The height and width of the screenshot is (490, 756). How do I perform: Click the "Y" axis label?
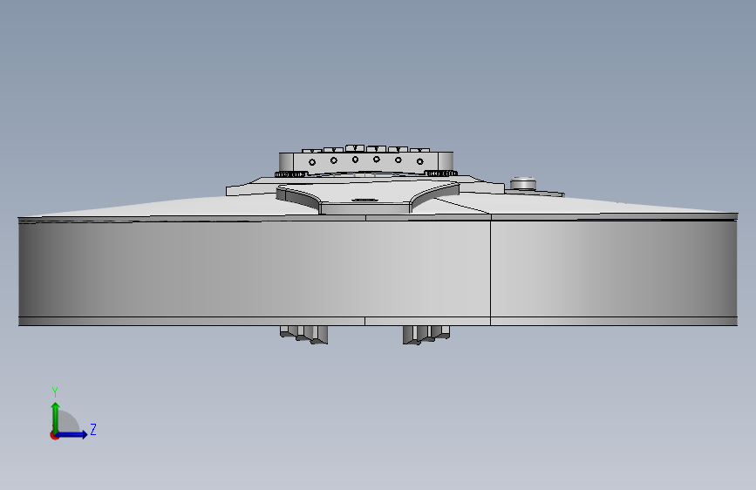pos(55,391)
